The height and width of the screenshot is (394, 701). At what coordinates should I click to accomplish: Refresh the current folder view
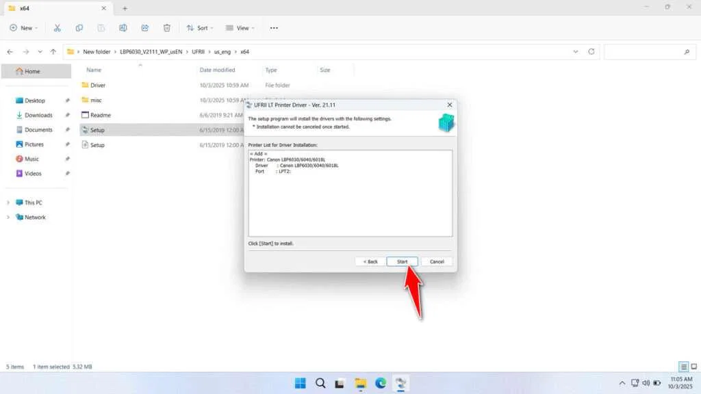tap(591, 52)
